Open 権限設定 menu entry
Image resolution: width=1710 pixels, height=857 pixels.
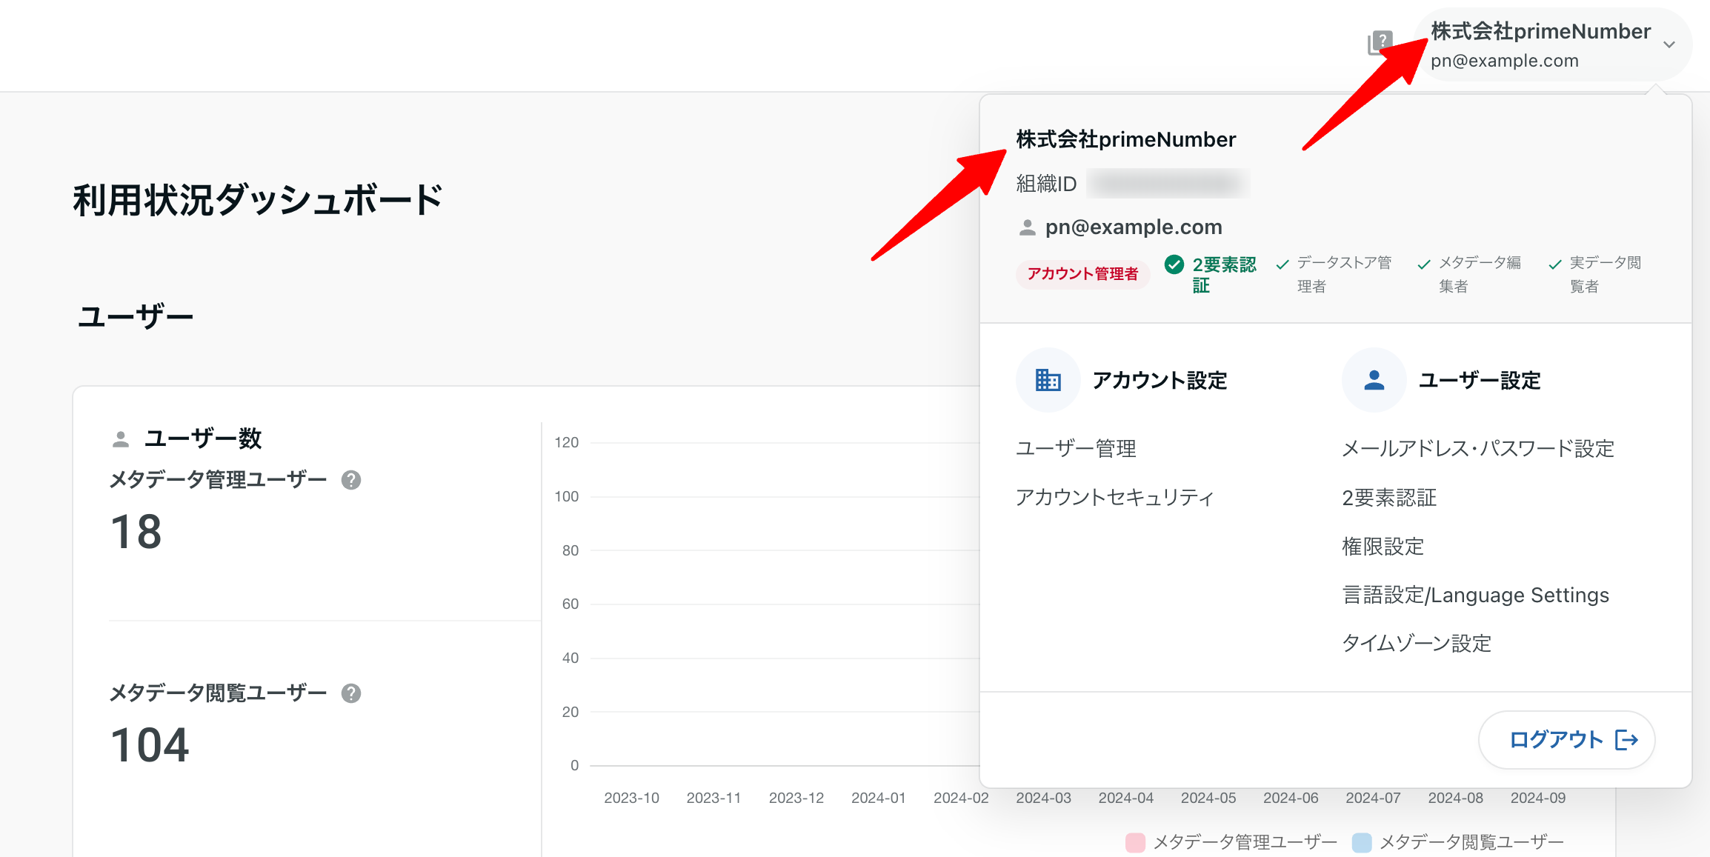click(x=1383, y=547)
